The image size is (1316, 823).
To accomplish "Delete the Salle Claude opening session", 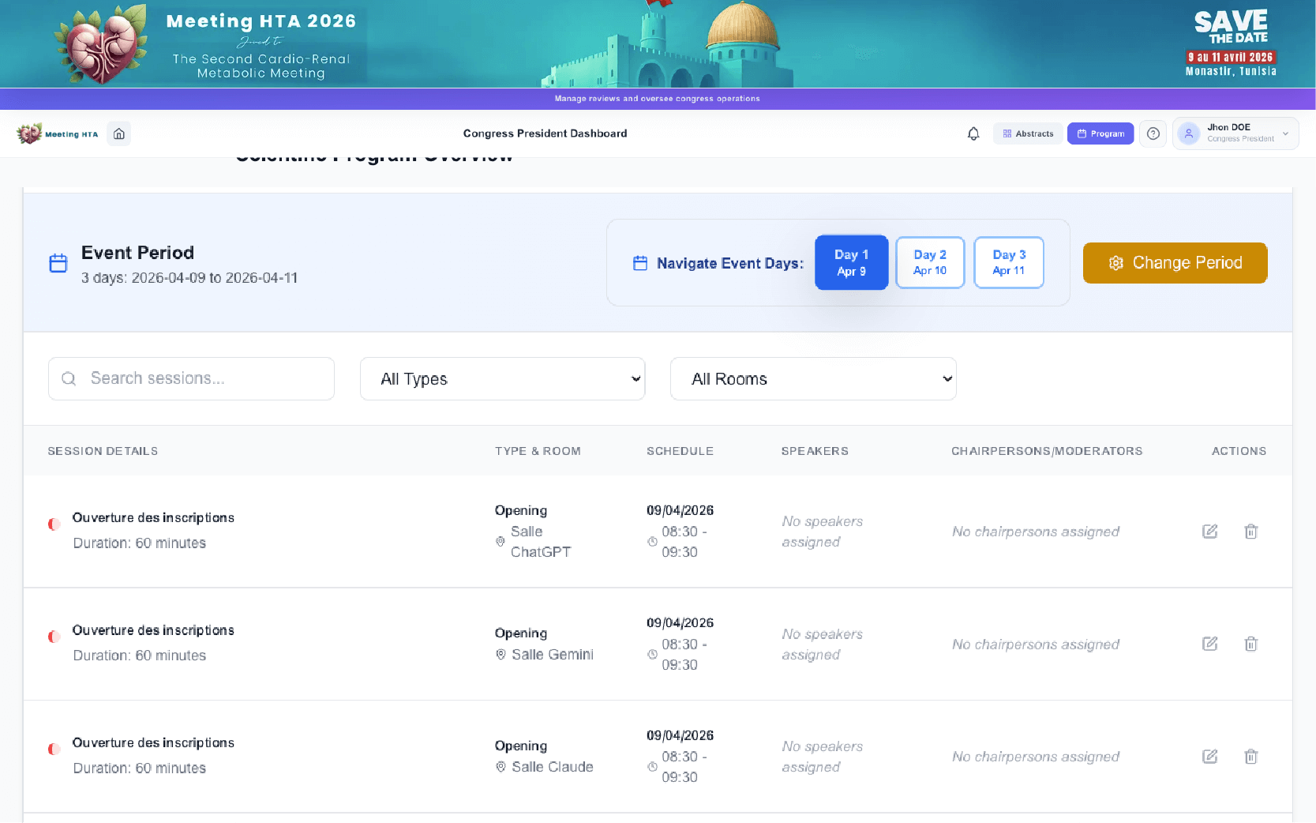I will [x=1250, y=757].
